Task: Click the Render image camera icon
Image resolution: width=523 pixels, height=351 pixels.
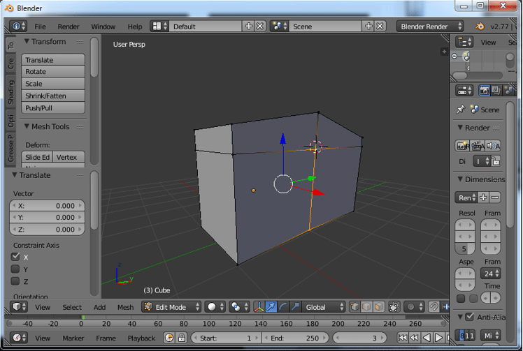Action: (x=462, y=145)
